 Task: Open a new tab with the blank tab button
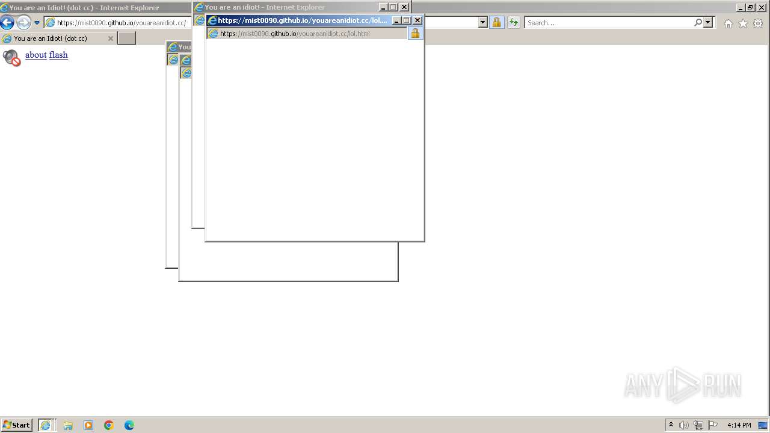pos(126,38)
